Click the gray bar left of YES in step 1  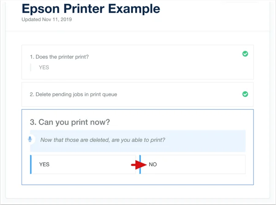point(31,68)
